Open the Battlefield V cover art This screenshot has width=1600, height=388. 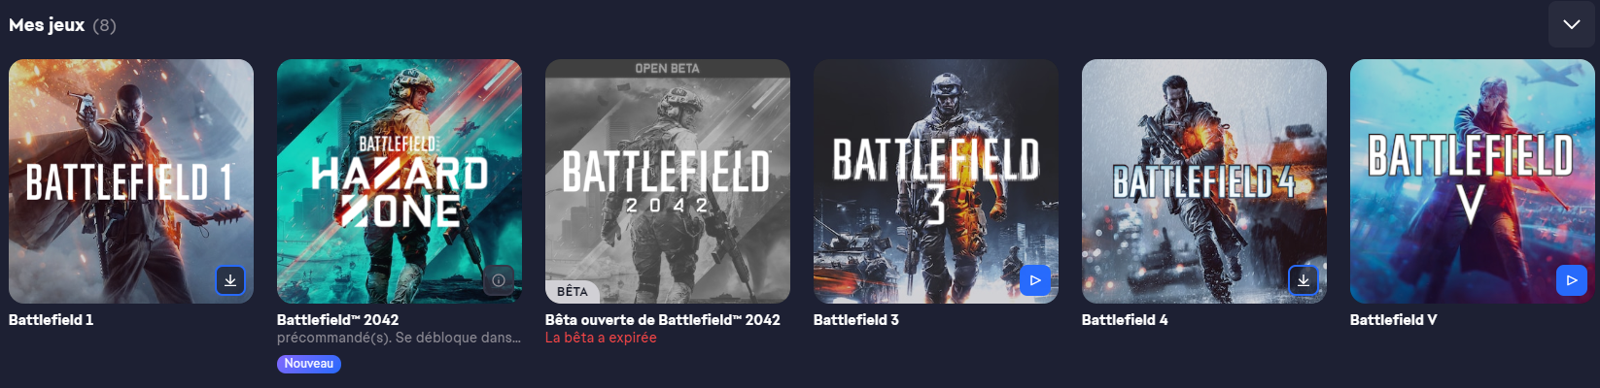point(1473,181)
